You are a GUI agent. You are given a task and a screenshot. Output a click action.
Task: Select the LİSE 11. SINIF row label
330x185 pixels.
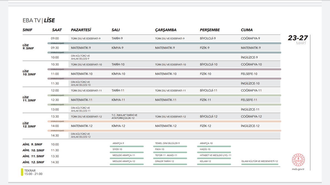click(x=29, y=99)
